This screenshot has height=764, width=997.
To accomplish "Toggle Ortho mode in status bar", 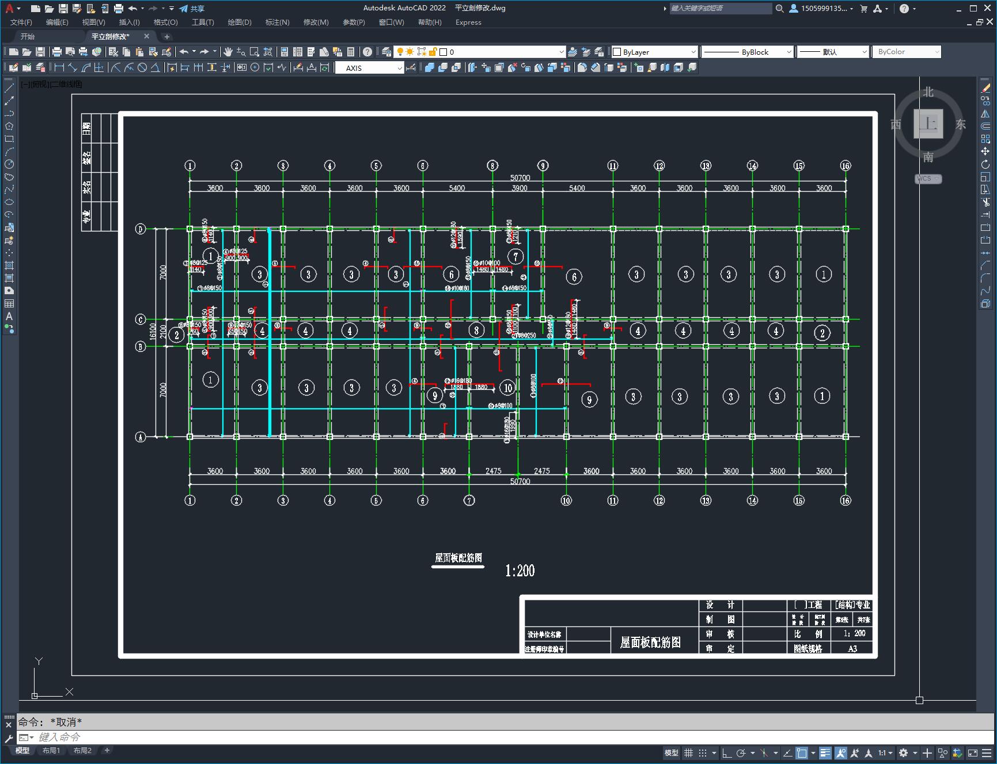I will 727,752.
